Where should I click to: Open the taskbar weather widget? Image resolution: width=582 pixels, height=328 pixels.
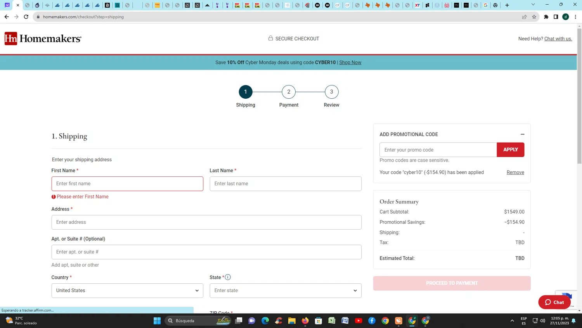21,321
